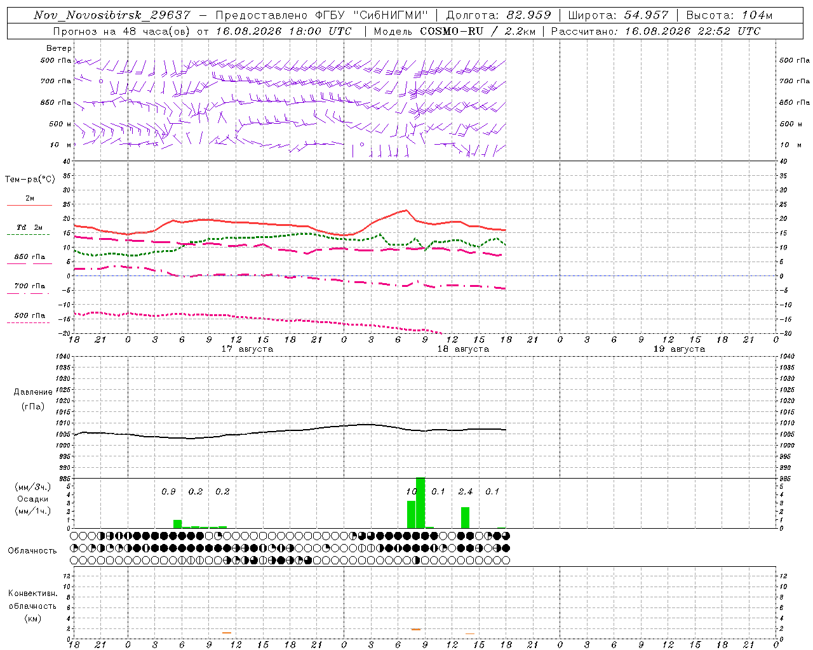The image size is (813, 650).
Task: Click the 17 августа date label
Action: (x=247, y=349)
